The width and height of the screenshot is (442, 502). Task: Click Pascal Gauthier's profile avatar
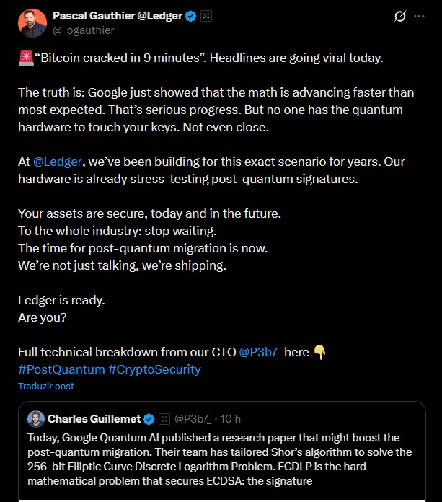pyautogui.click(x=30, y=22)
